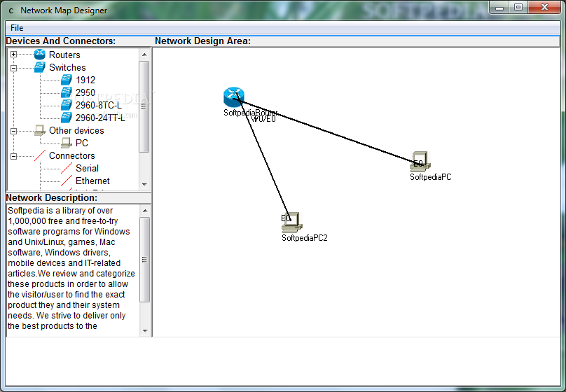Image resolution: width=566 pixels, height=392 pixels.
Task: Select the Serial tree entry text
Action: (87, 169)
